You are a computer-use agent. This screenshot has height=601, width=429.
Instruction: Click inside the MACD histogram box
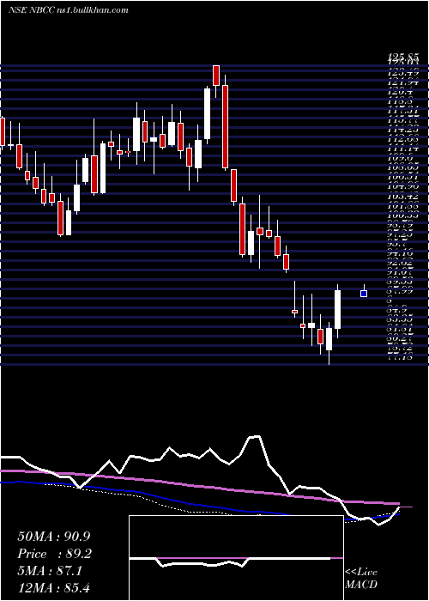(x=236, y=558)
